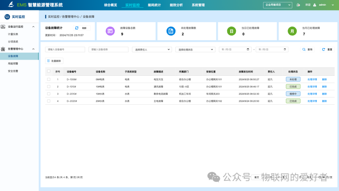The width and height of the screenshot is (339, 191).
Task: Click the 请输入设备名称 input field
Action: [x=108, y=49]
